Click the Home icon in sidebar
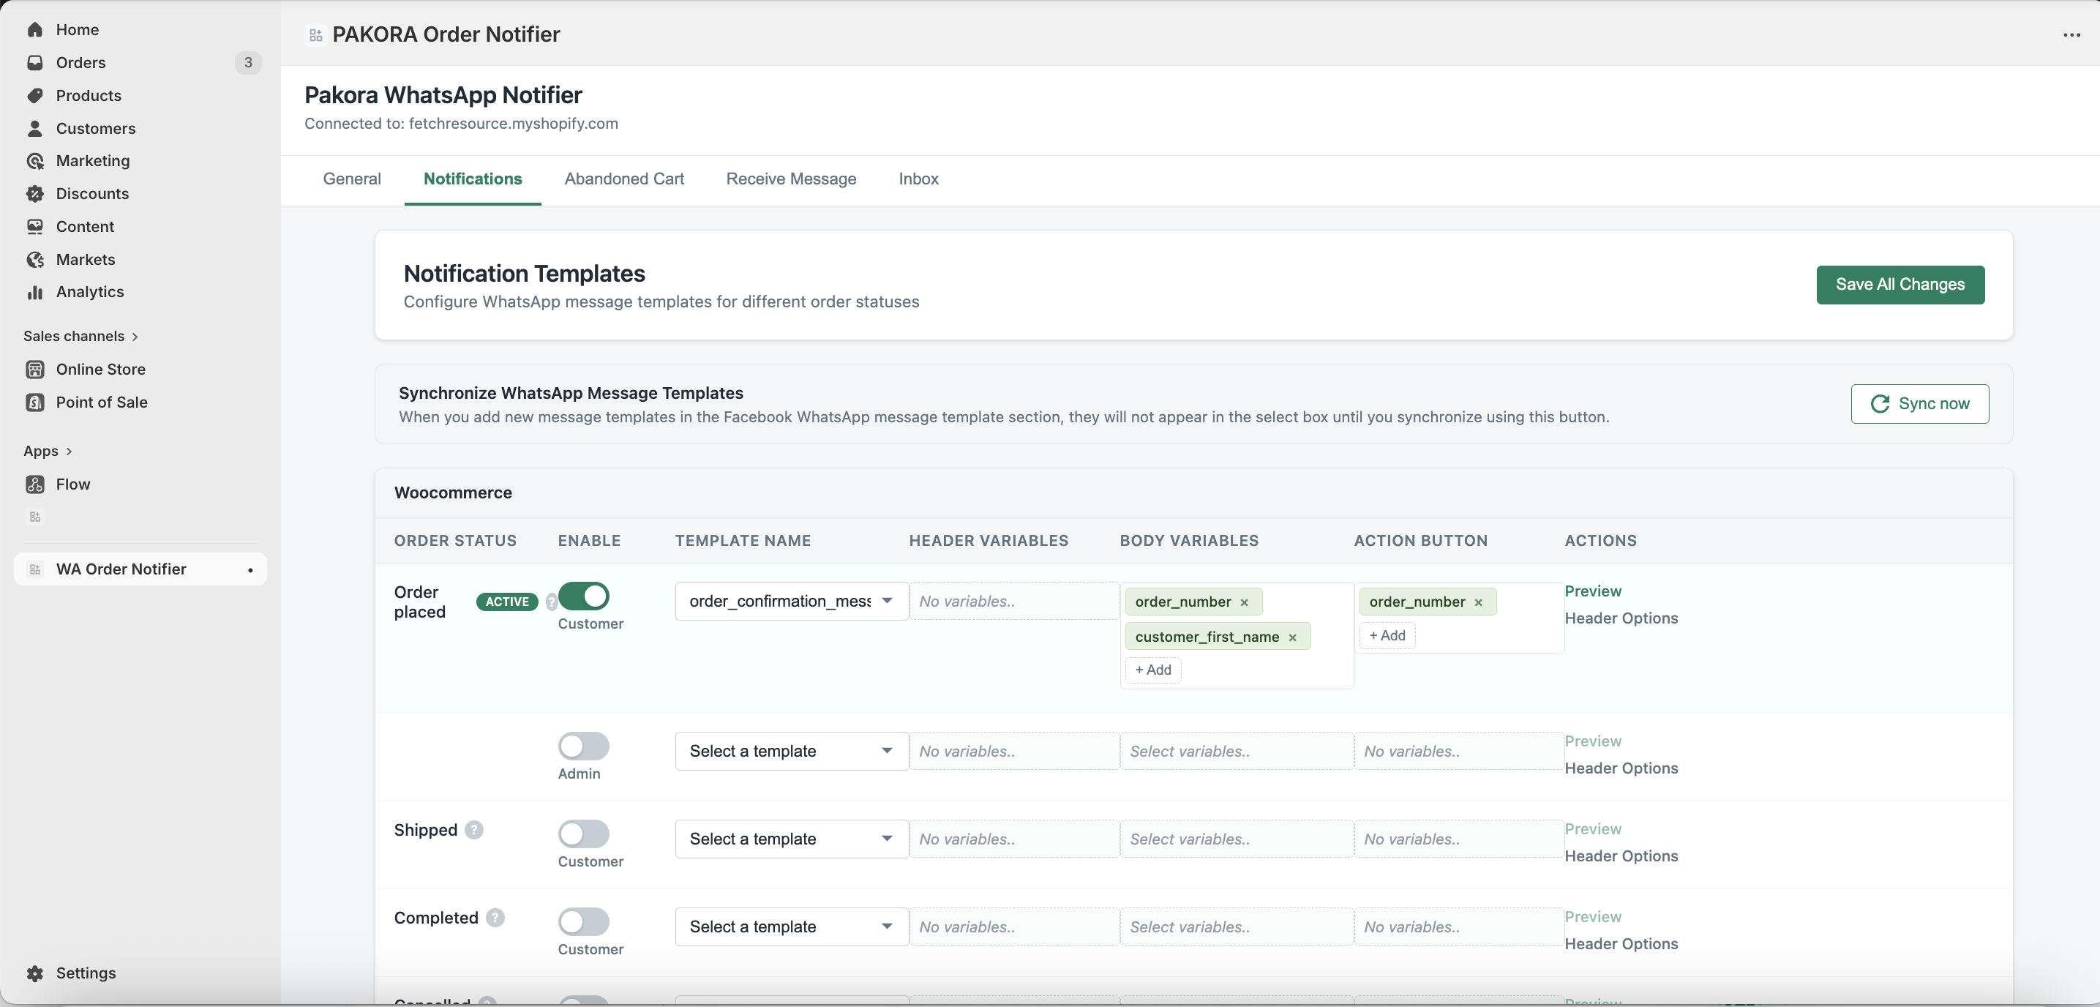The image size is (2100, 1007). (x=35, y=29)
